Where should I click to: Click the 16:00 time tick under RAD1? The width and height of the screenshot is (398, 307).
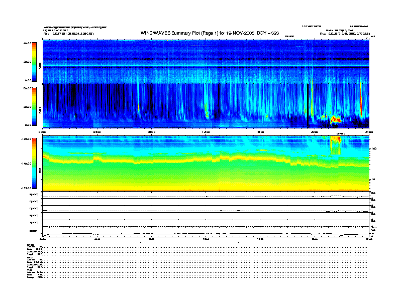[260, 132]
